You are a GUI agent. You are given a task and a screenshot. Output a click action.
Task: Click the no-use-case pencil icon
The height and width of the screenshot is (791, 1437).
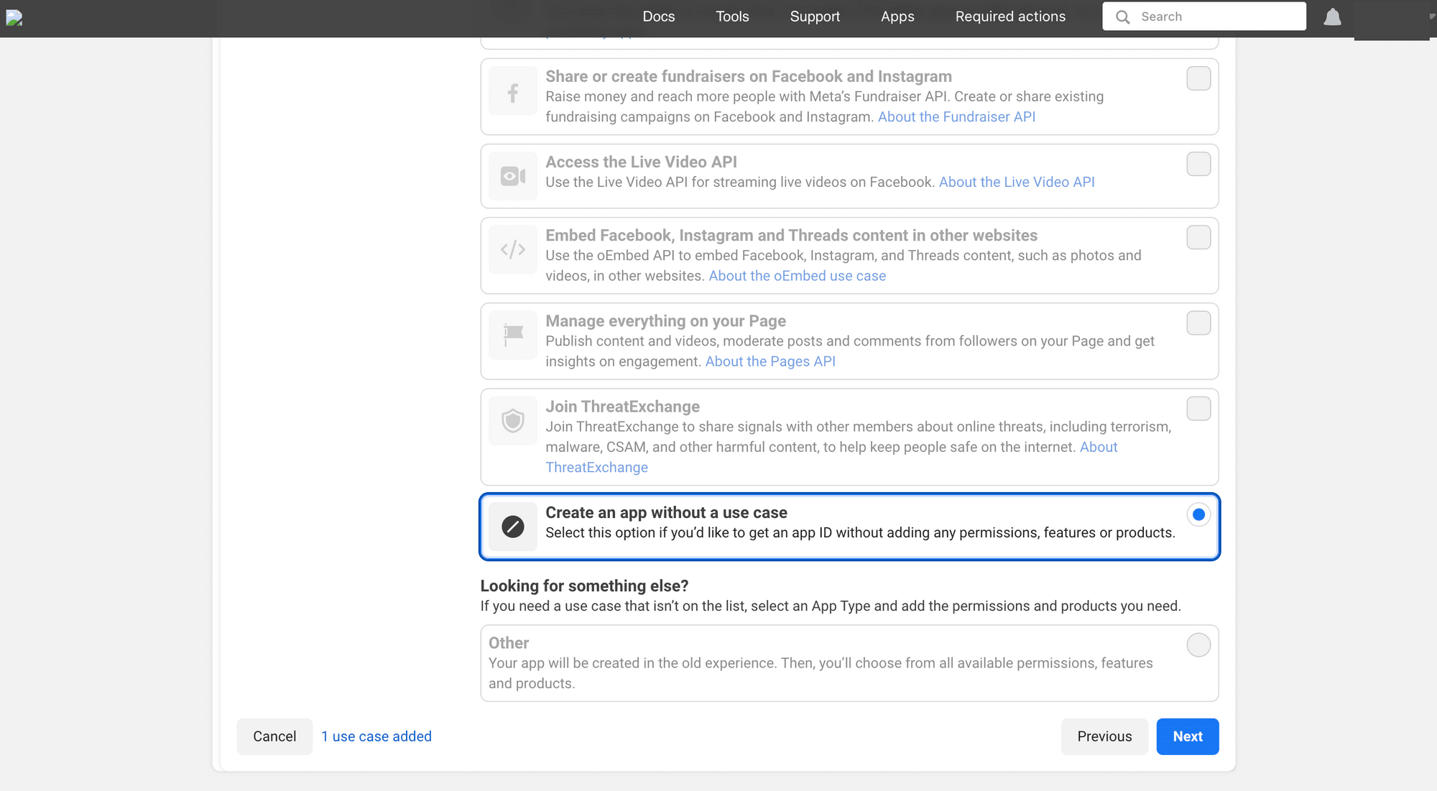[512, 527]
